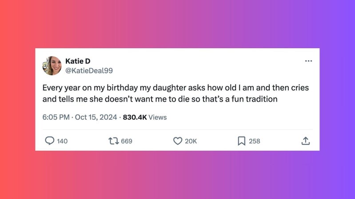This screenshot has height=199, width=355.
Task: Click the Katie D display name
Action: [x=78, y=61]
